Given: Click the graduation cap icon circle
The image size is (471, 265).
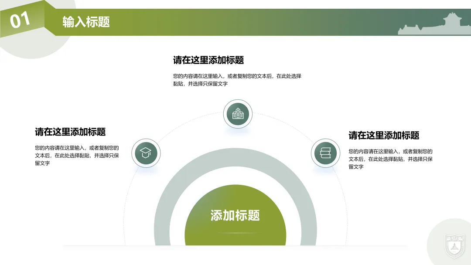Looking at the screenshot, I should (146, 153).
